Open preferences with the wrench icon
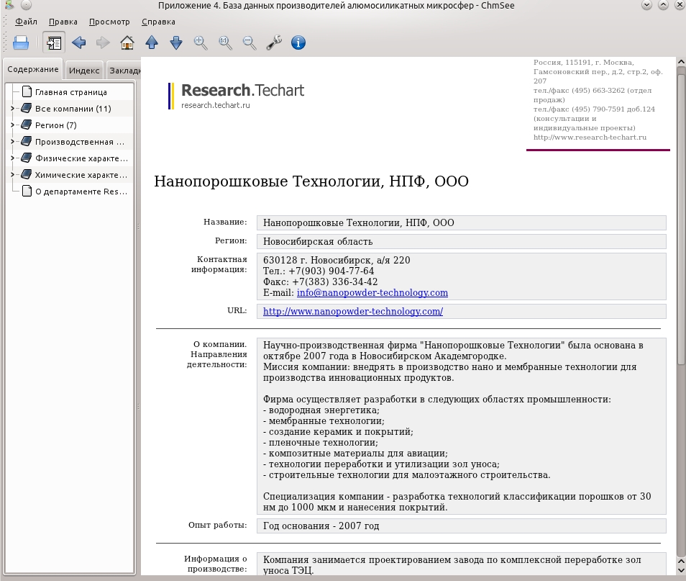 [x=274, y=43]
